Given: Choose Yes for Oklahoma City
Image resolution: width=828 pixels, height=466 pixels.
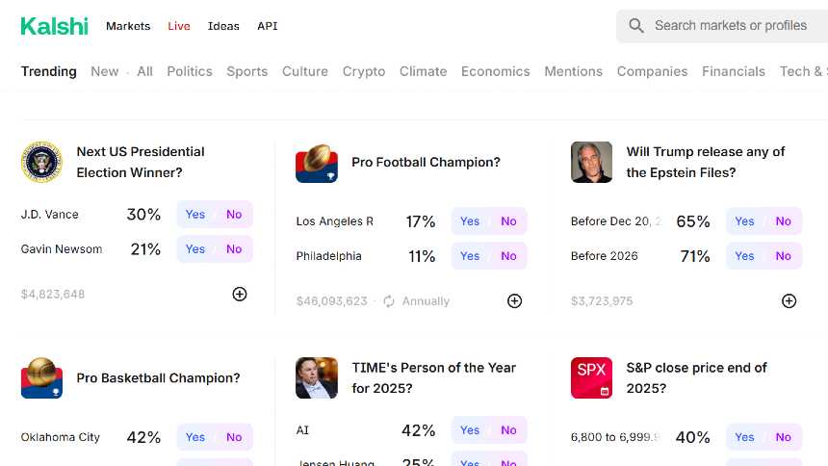Looking at the screenshot, I should 195,437.
